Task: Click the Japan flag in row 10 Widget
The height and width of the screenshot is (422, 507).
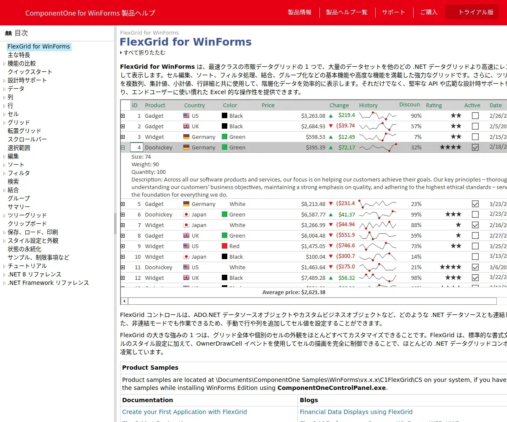Action: [x=186, y=257]
